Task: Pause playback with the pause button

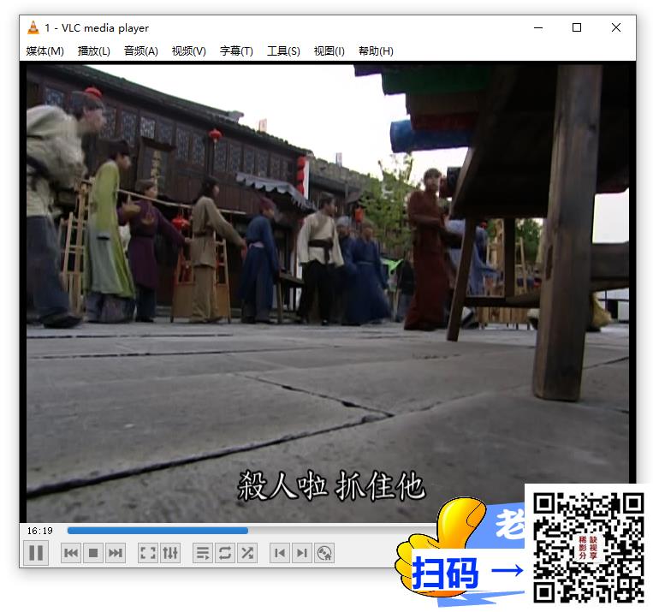Action: point(36,553)
